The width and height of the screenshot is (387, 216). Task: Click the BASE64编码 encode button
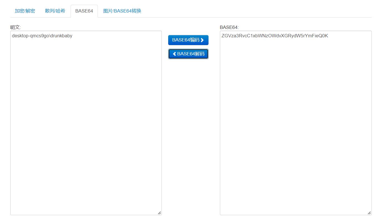click(x=188, y=40)
